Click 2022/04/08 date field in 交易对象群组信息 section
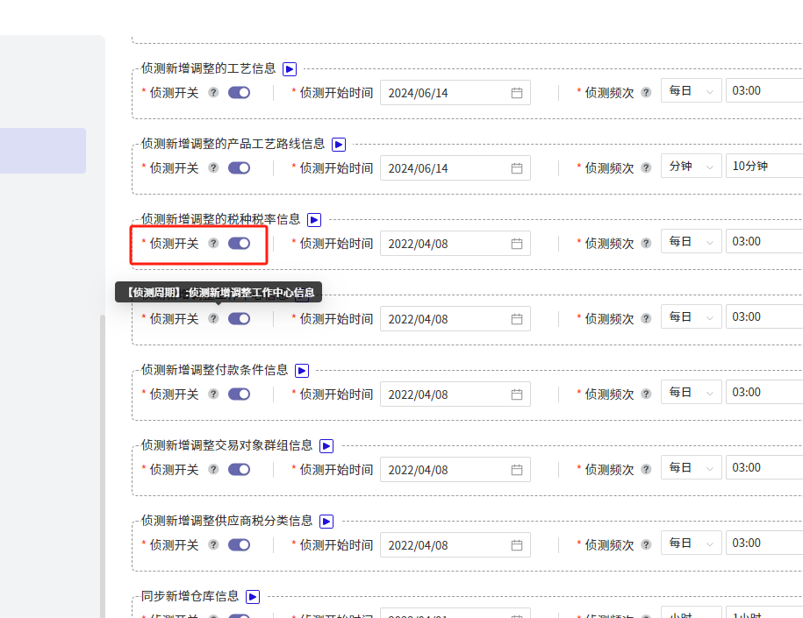The height and width of the screenshot is (618, 803). tap(455, 470)
